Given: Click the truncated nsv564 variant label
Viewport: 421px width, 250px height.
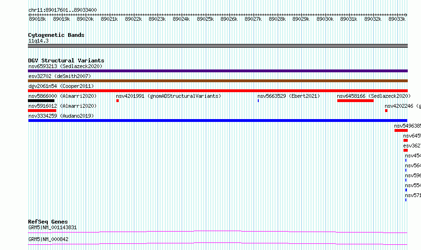Looking at the screenshot, I should tap(413, 165).
